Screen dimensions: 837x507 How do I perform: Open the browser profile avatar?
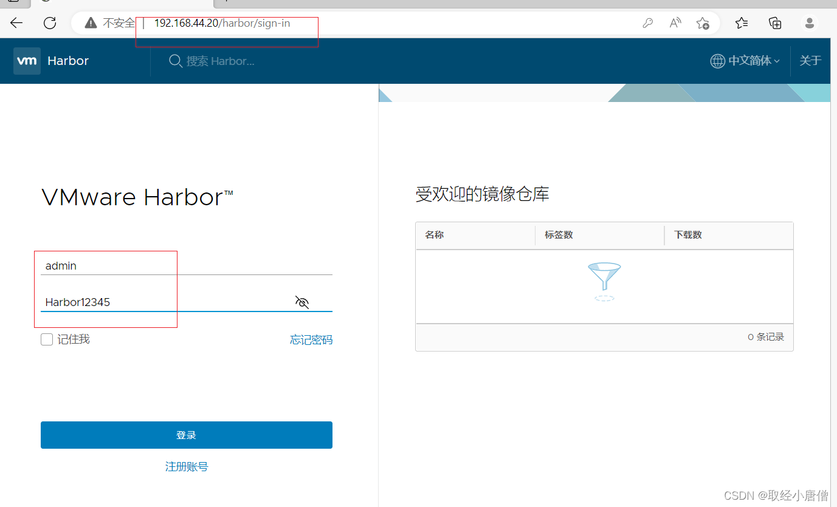(x=809, y=23)
